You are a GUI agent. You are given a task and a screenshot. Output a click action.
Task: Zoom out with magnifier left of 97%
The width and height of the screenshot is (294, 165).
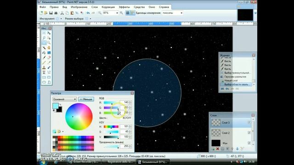coord(100,13)
